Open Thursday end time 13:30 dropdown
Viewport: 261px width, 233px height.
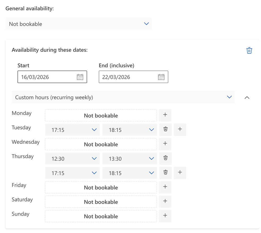[x=130, y=158]
